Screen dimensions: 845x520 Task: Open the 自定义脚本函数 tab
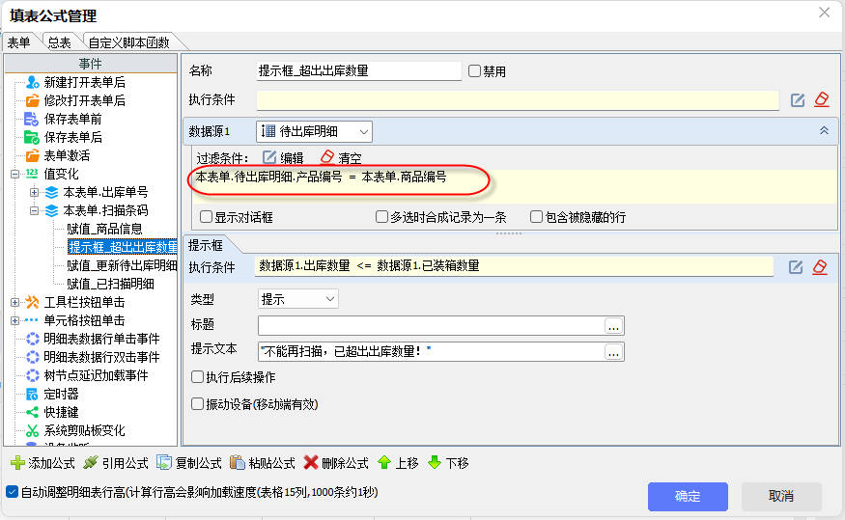(x=128, y=42)
